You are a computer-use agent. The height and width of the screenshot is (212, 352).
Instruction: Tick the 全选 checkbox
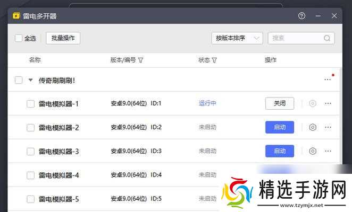tap(19, 38)
